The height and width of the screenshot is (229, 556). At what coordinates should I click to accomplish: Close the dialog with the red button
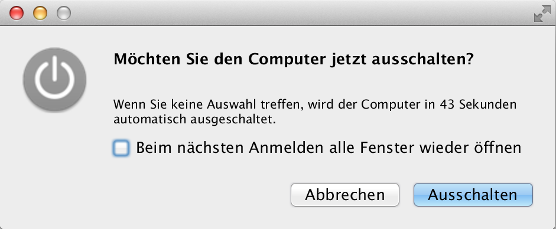tap(17, 14)
